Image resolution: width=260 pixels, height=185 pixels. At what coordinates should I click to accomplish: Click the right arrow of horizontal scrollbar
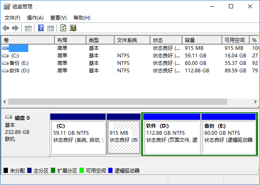tap(255, 101)
